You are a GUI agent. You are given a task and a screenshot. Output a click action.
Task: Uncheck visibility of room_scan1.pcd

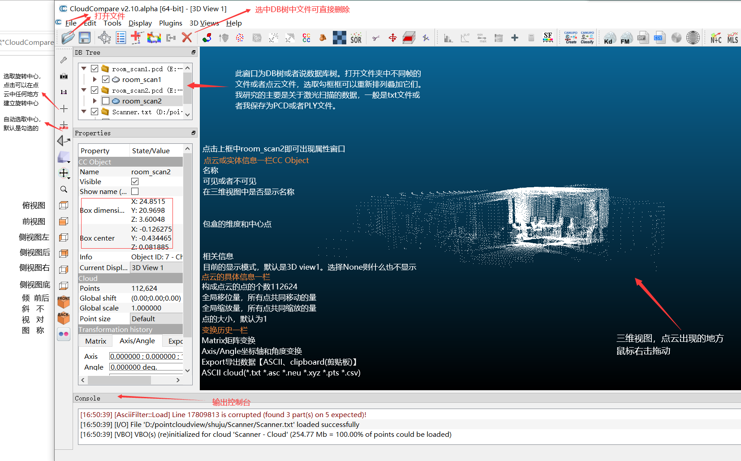pyautogui.click(x=95, y=68)
